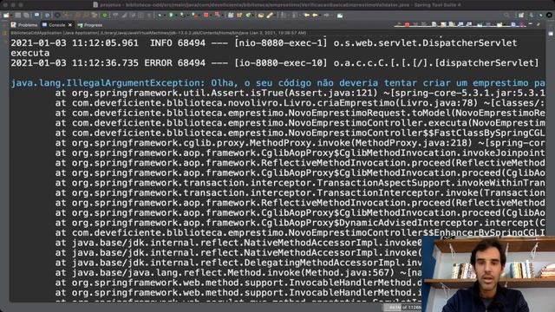Image resolution: width=555 pixels, height=312 pixels.
Task: Click the heap status memory indicator
Action: click(402, 307)
